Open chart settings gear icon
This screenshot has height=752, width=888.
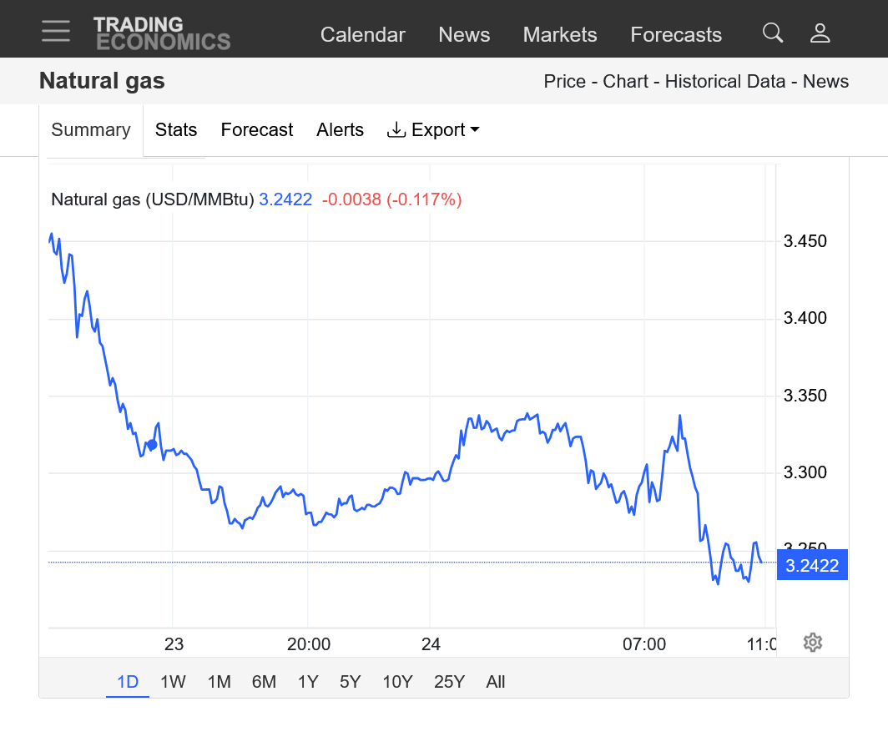(x=813, y=642)
